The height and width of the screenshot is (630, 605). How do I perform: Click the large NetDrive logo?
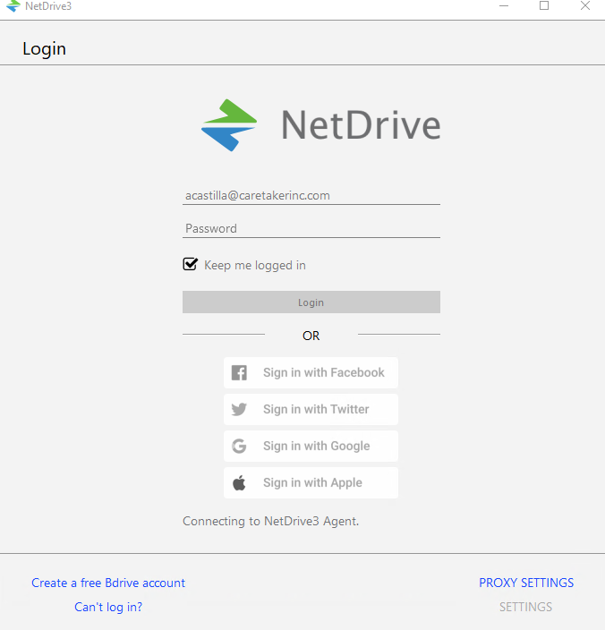coord(320,125)
